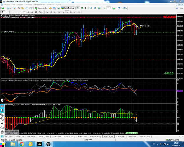Image resolution: width=184 pixels, height=147 pixels.
Task: Select the D1 timeframe
Action: pyautogui.click(x=71, y=12)
